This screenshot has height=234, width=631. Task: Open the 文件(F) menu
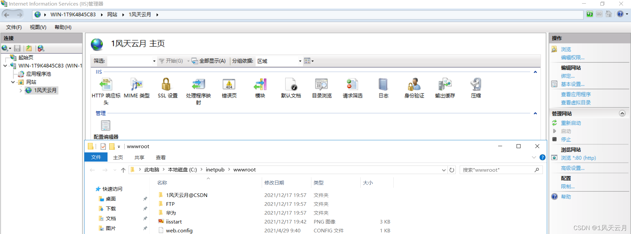click(14, 27)
